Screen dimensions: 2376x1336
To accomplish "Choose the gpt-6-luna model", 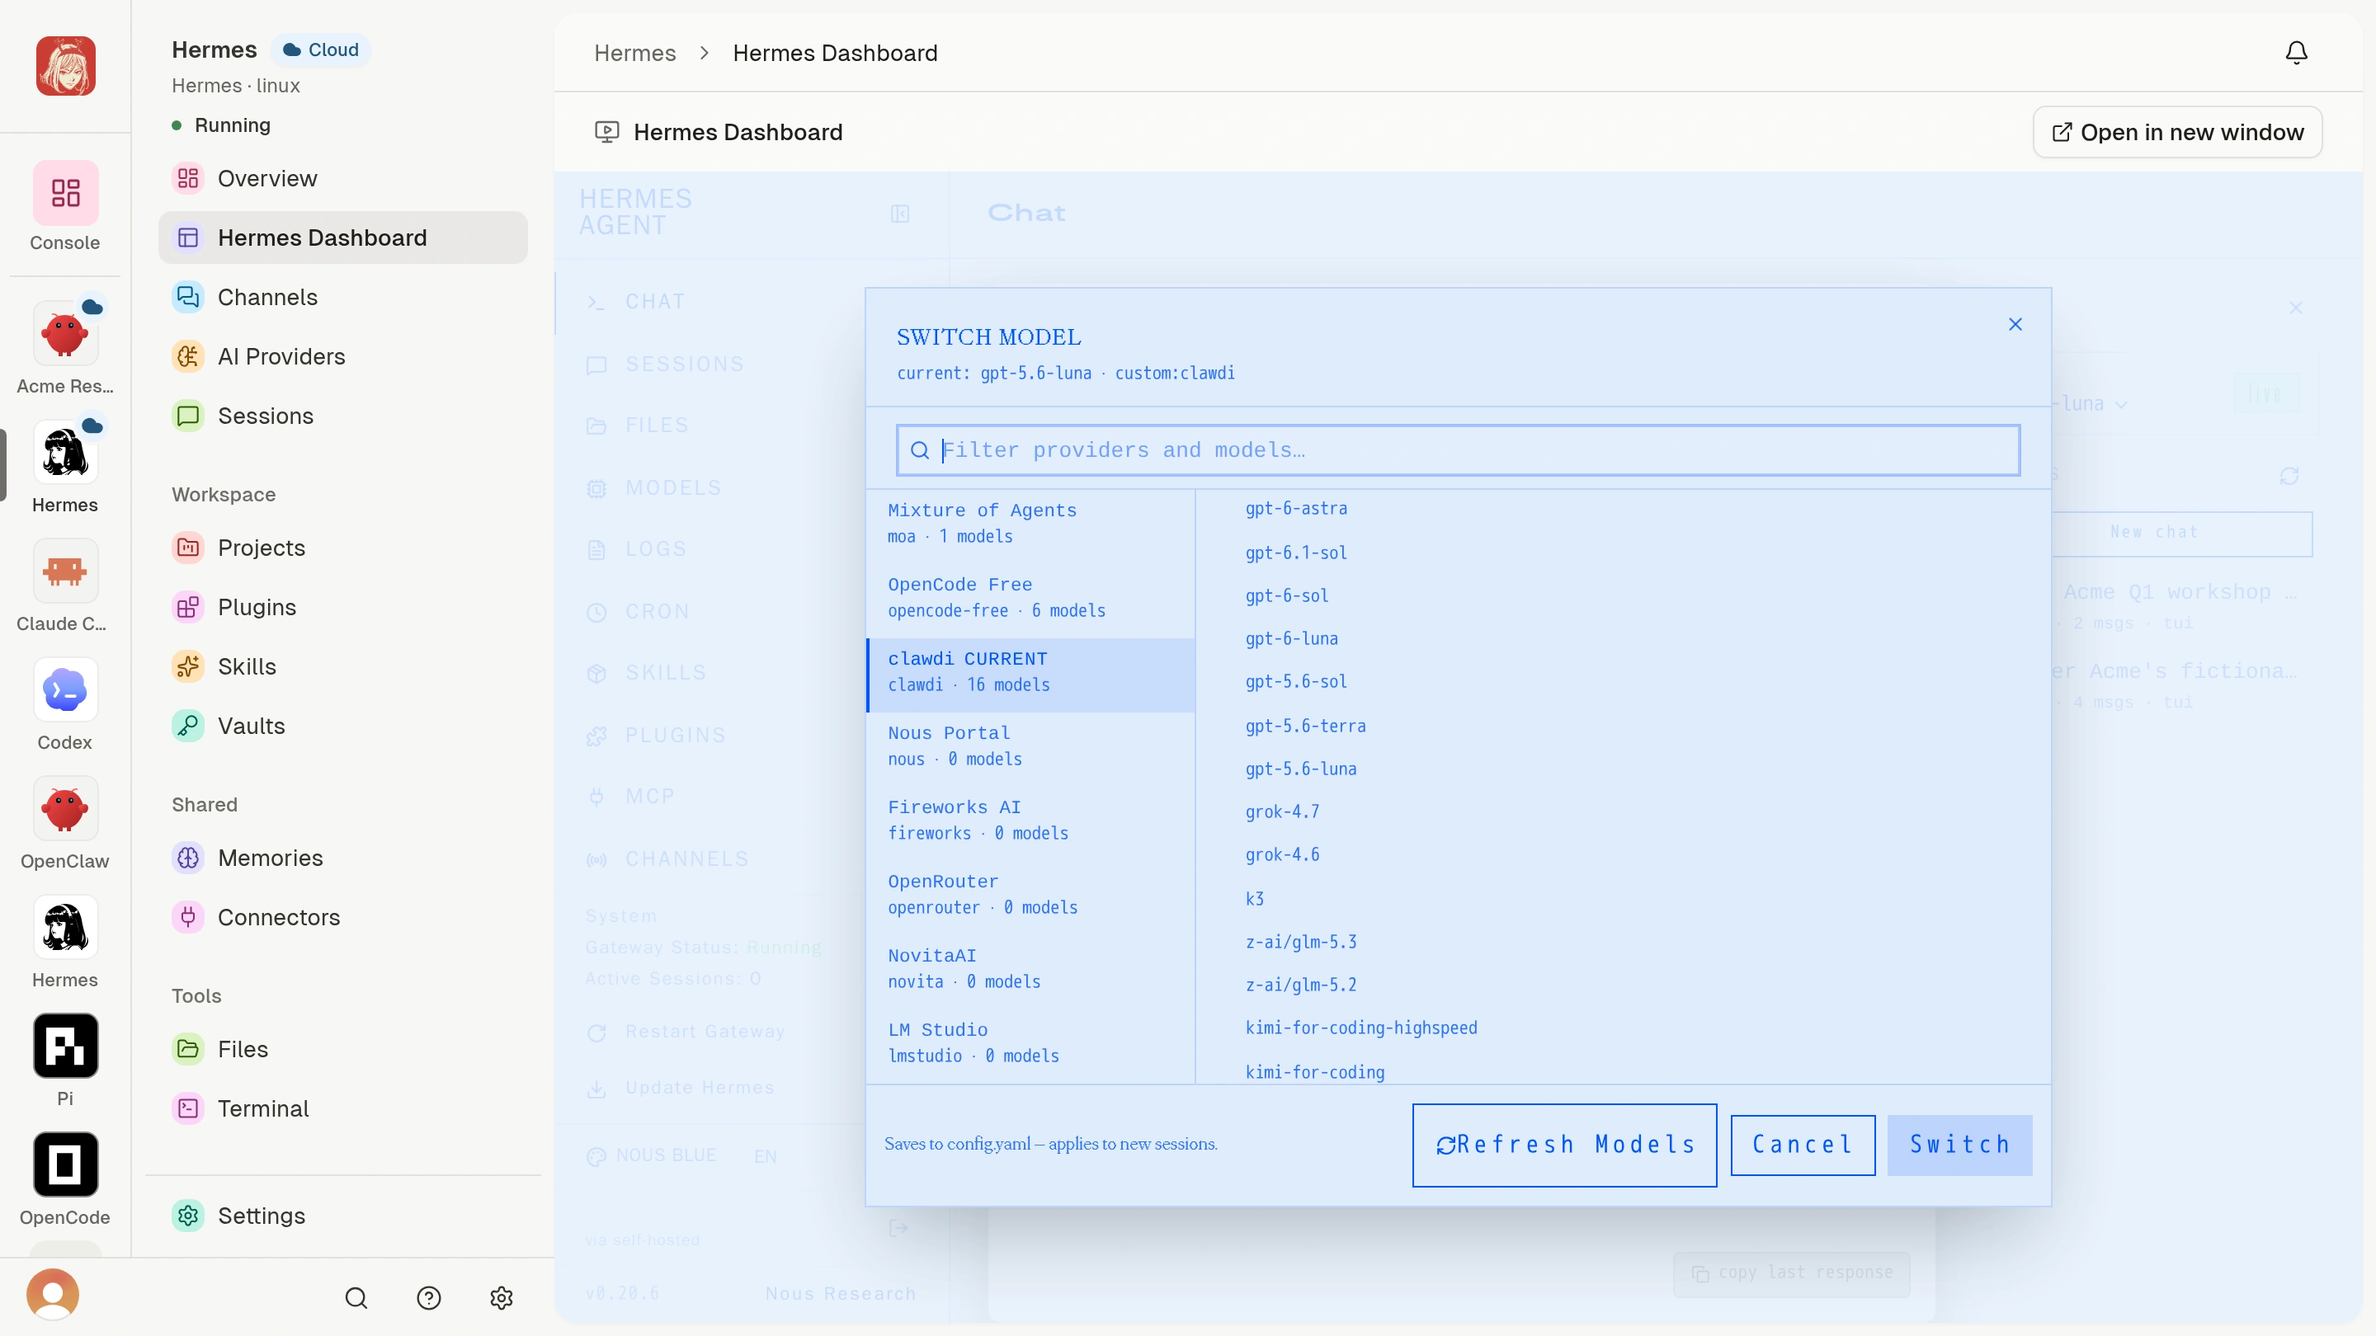I will click(1291, 639).
